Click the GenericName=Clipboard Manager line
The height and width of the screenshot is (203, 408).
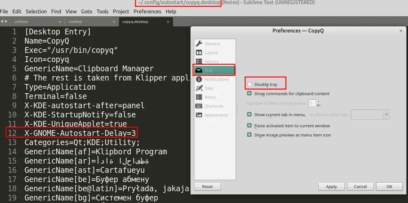89,69
